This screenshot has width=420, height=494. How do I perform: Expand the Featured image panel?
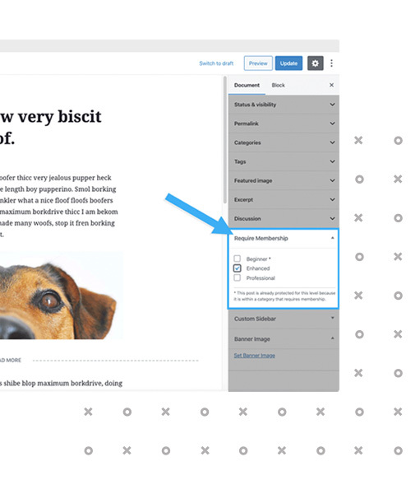284,180
